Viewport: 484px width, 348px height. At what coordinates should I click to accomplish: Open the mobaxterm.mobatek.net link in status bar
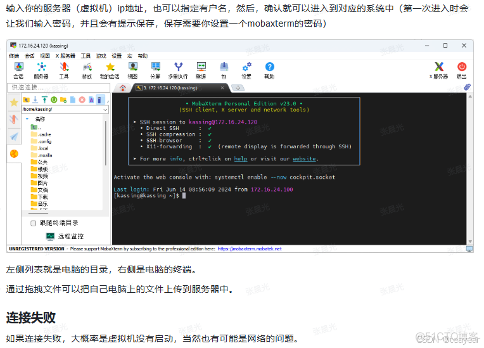250,249
